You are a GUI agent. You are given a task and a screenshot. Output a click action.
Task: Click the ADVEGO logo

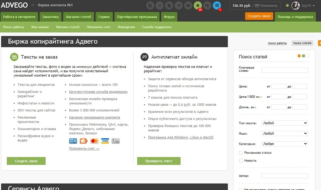tap(14, 5)
